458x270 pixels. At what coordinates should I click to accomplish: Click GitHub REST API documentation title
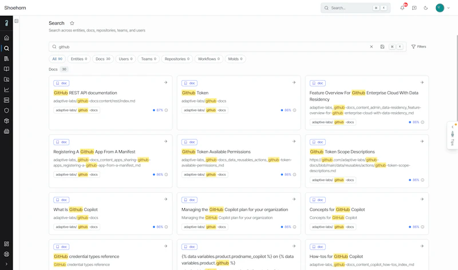point(85,93)
